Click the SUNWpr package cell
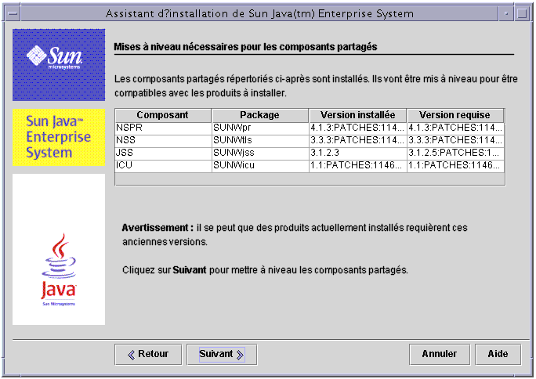 pyautogui.click(x=260, y=128)
